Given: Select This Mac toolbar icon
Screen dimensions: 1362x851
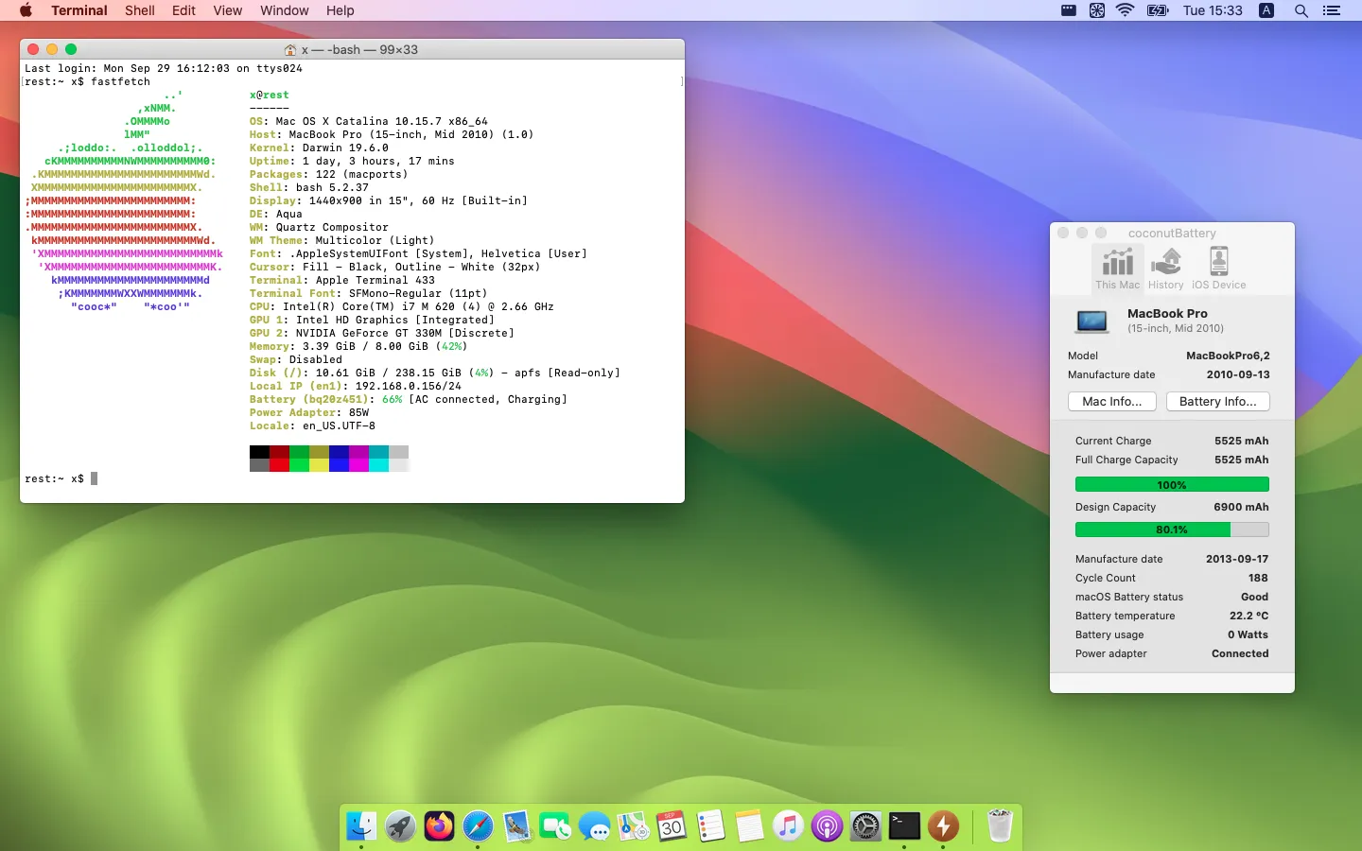Looking at the screenshot, I should tap(1117, 268).
